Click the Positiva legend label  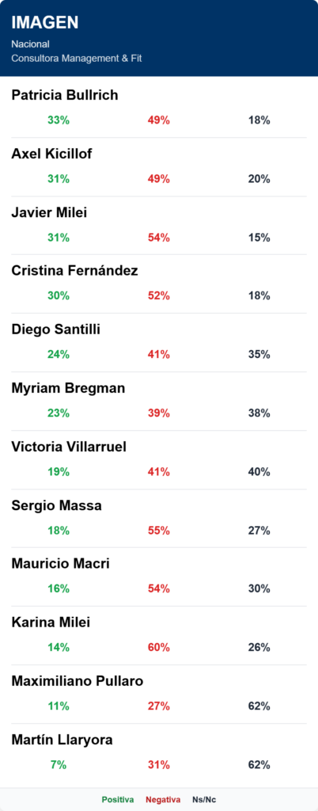118,800
